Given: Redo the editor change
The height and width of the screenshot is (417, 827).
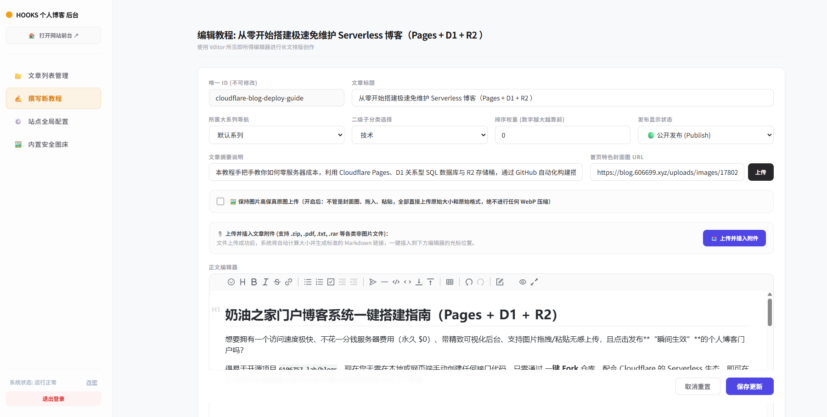Looking at the screenshot, I should [x=480, y=282].
